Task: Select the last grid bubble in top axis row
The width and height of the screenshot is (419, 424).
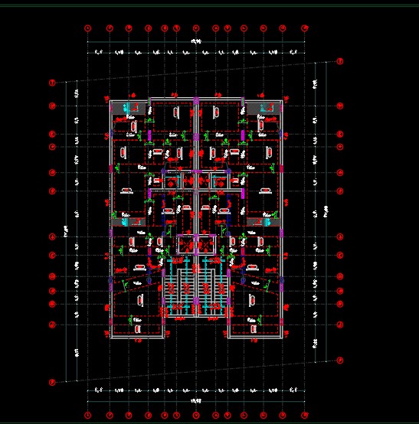Action: pyautogui.click(x=305, y=28)
